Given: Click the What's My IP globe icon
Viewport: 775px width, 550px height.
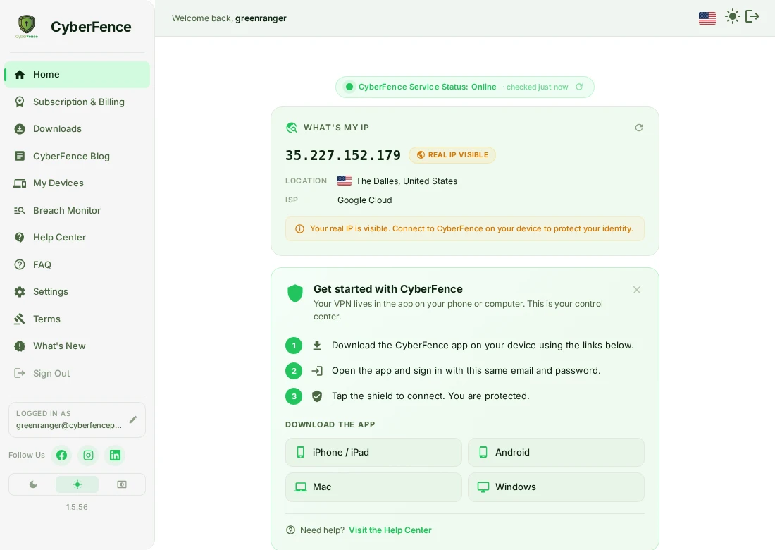Looking at the screenshot, I should [292, 128].
